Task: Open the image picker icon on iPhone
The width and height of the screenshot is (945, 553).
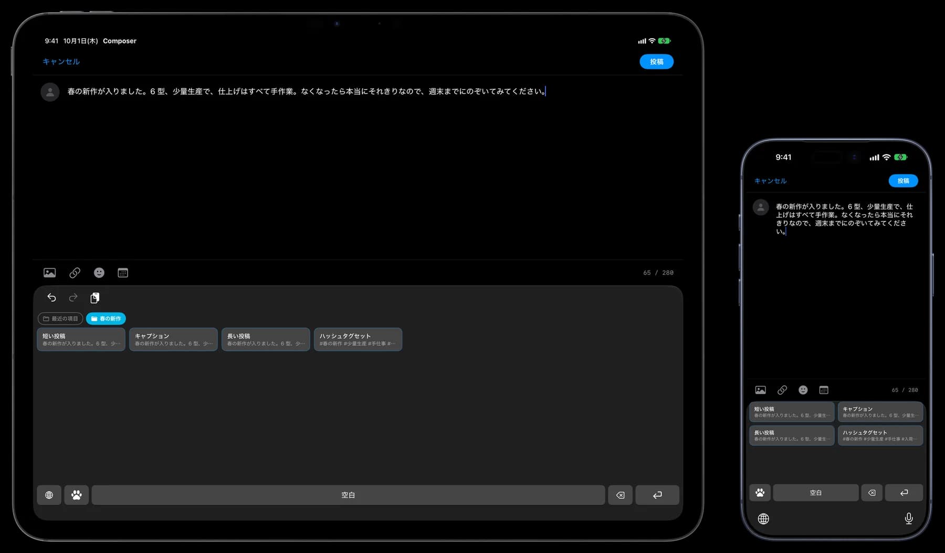Action: 760,390
